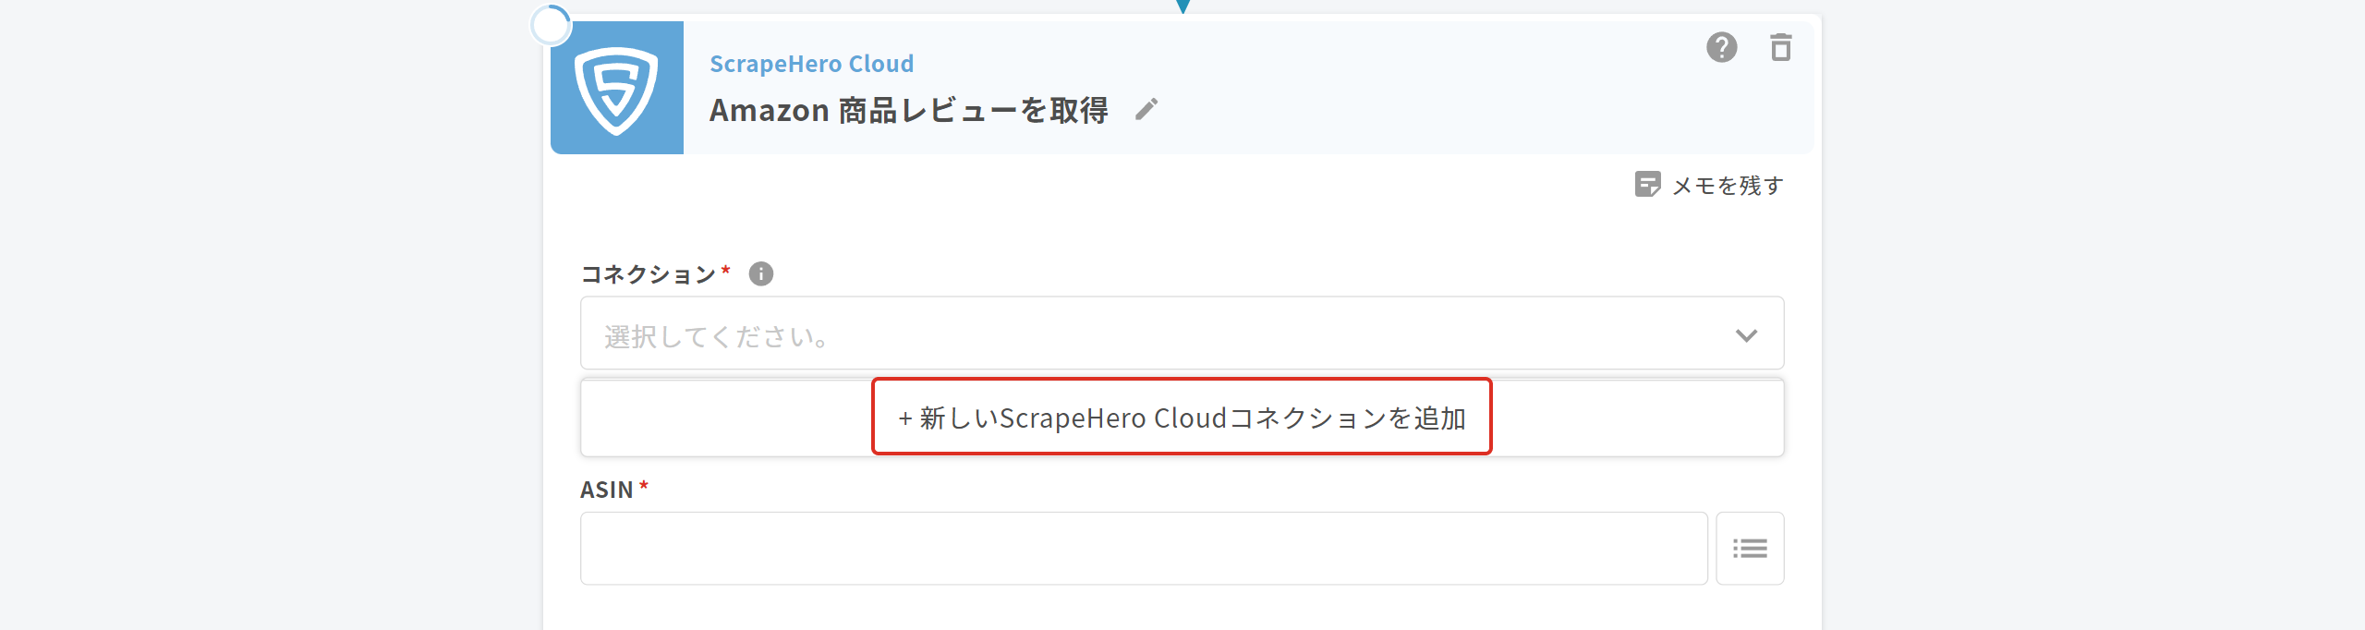Click the メモを残す text button

1728,186
